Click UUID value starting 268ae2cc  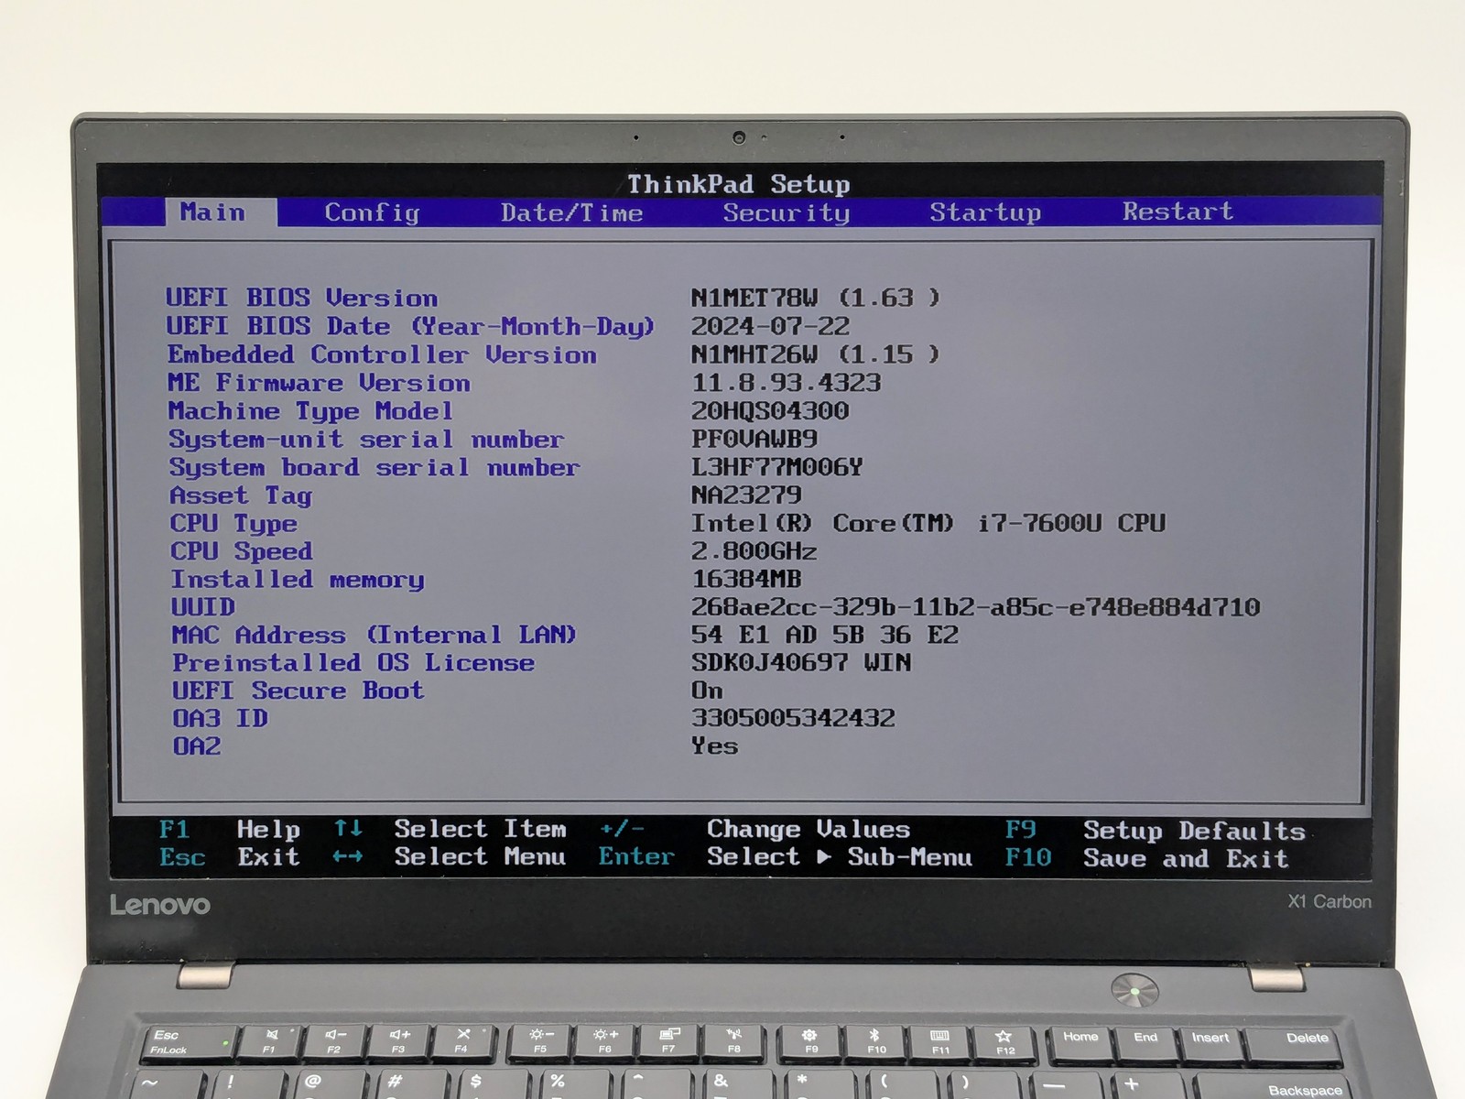[976, 607]
